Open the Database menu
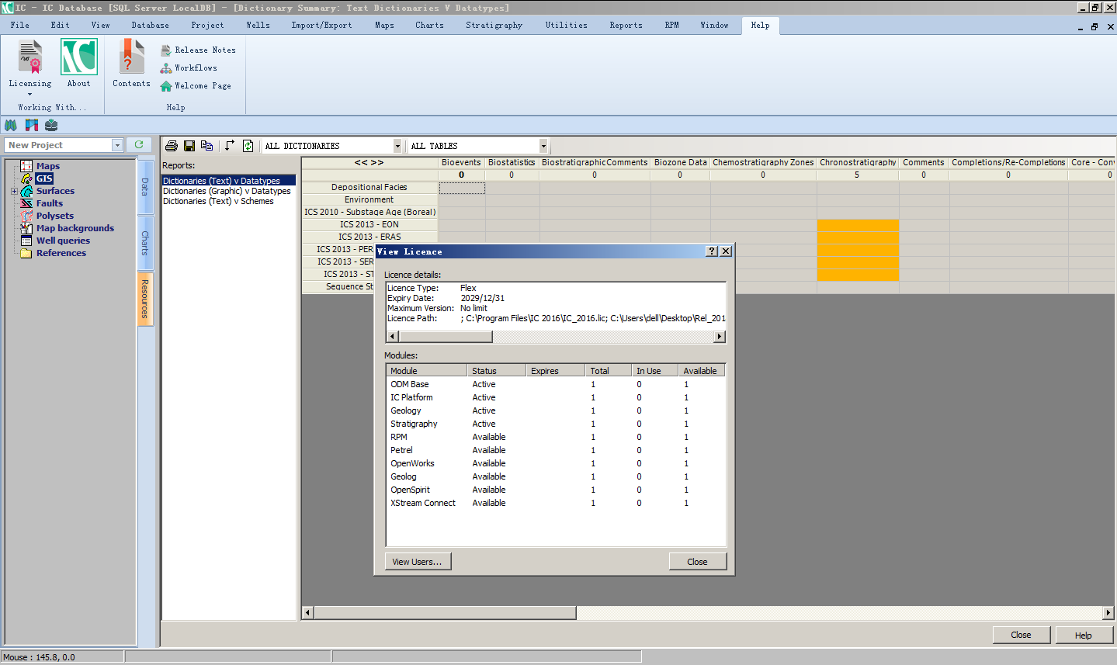This screenshot has height=665, width=1117. (x=151, y=25)
